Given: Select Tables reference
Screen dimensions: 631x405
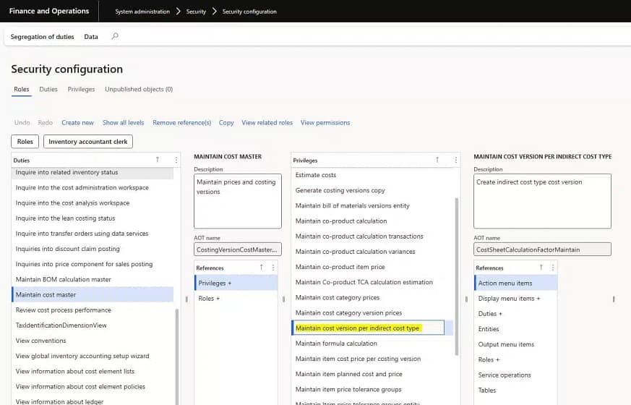Looking at the screenshot, I should (x=516, y=390).
